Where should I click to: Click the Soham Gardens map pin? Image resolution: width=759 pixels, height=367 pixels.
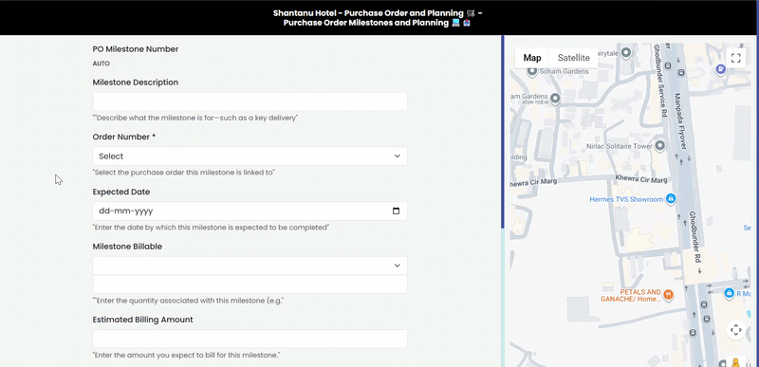coord(532,71)
